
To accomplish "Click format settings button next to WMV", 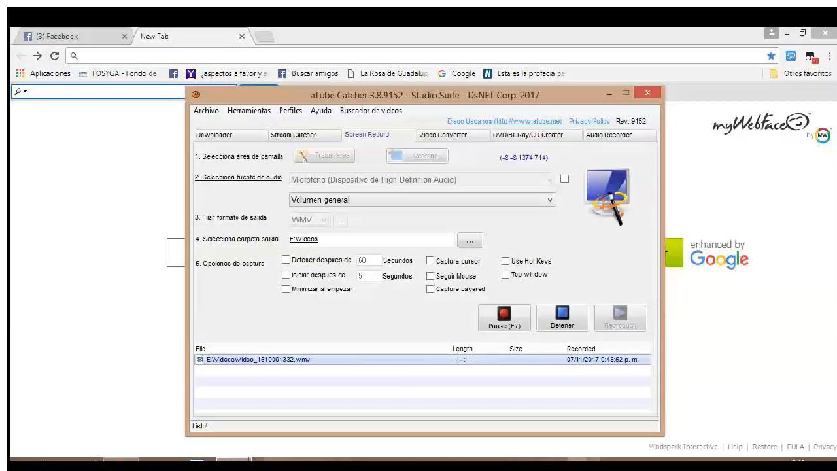I will pos(341,220).
